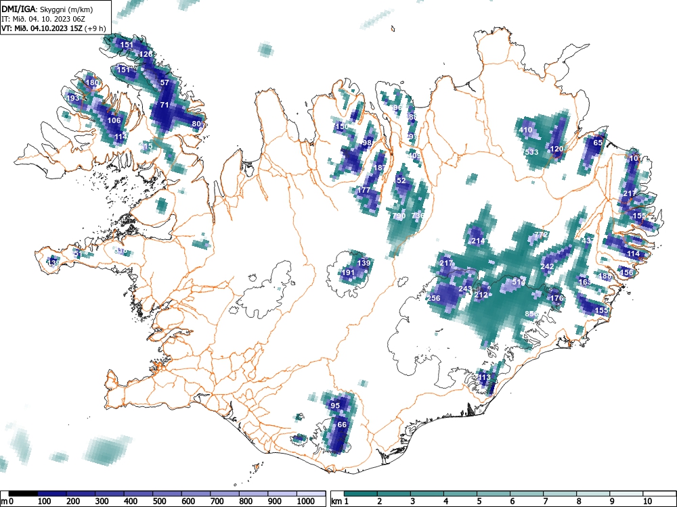Viewport: 677px width, 507px height.
Task: Click the visibility value 156
Action: 626,272
